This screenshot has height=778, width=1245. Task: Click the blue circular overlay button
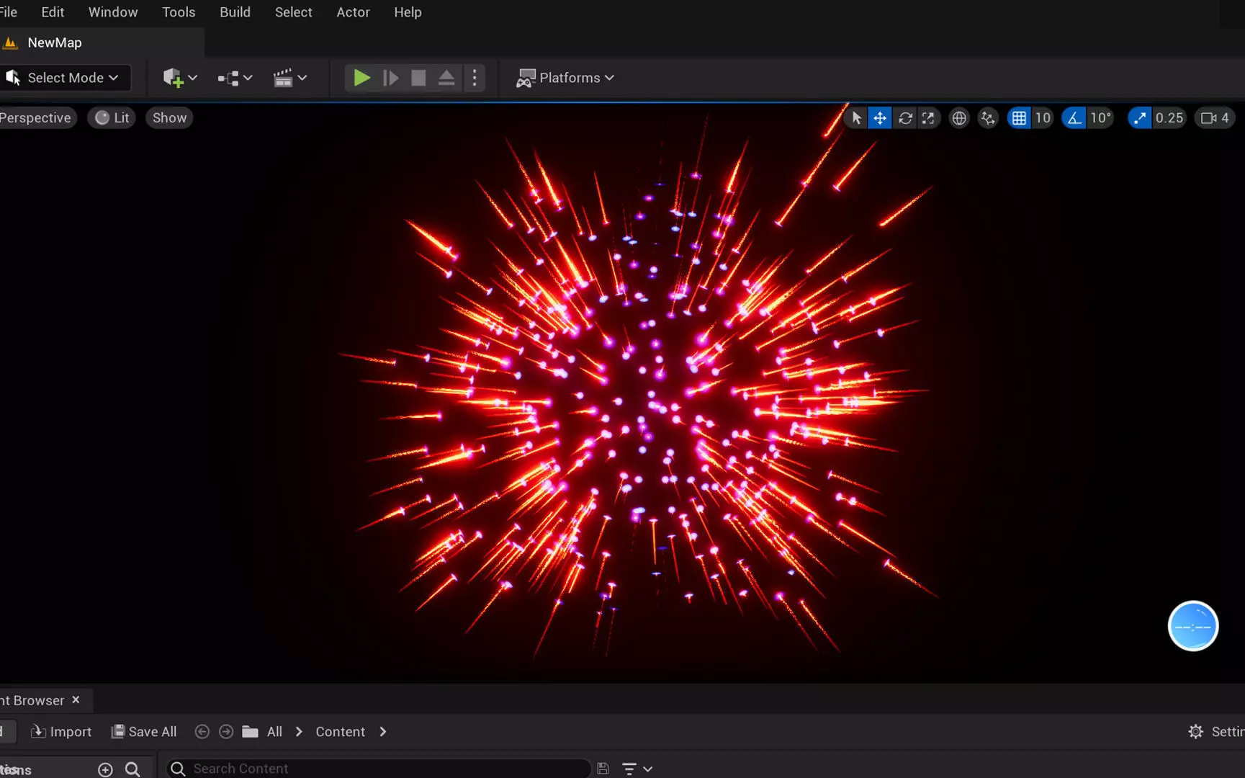click(1193, 626)
